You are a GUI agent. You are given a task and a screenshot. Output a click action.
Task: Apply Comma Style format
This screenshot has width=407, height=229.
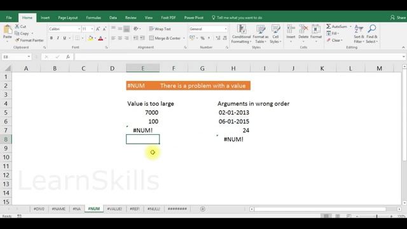209,38
